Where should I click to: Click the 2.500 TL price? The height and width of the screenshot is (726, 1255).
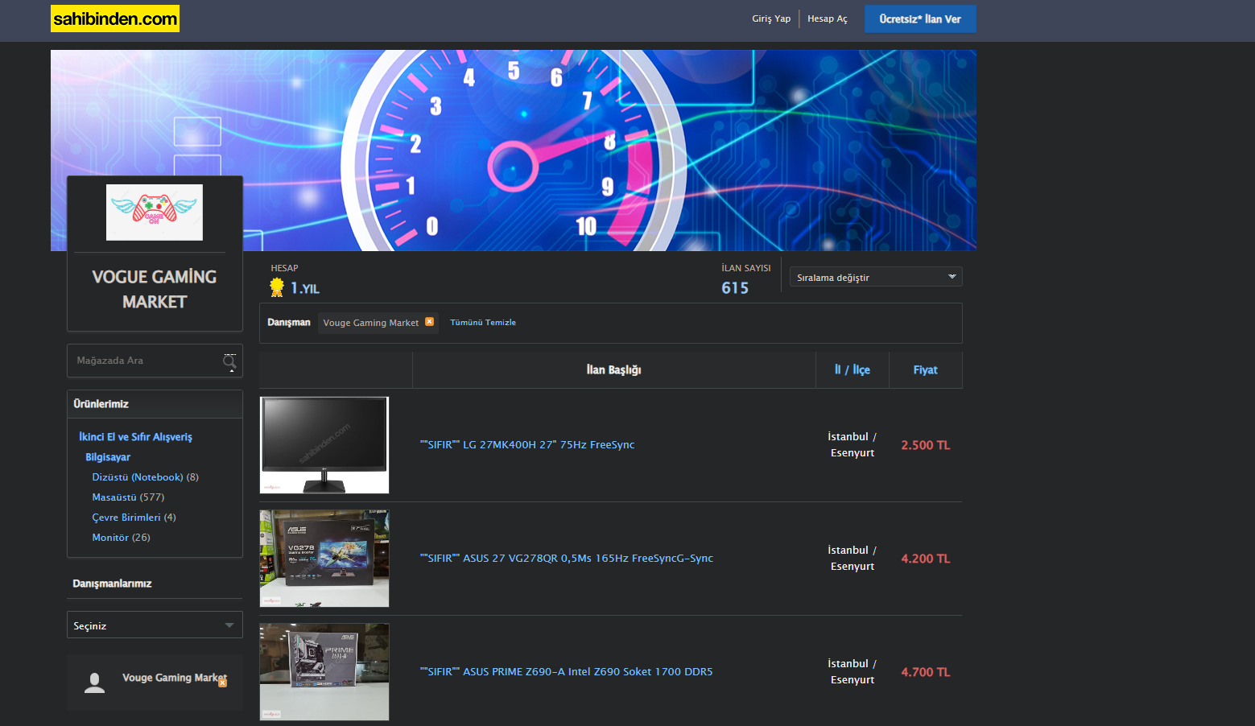tap(926, 445)
